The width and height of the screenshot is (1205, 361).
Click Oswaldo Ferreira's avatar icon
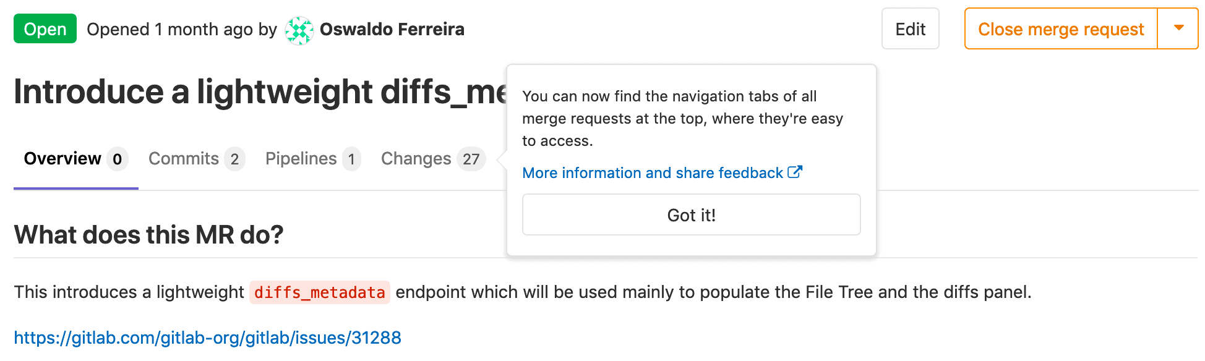tap(300, 28)
